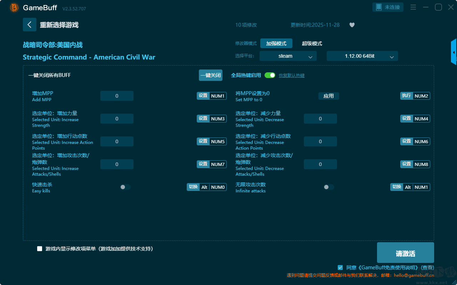Click the back arrow icon
Viewport: 457px width, 285px height.
[x=30, y=25]
